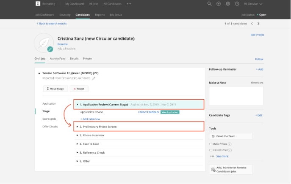
Task: Click the Add, Transfer or Remove jobs icon
Action: pyautogui.click(x=213, y=170)
